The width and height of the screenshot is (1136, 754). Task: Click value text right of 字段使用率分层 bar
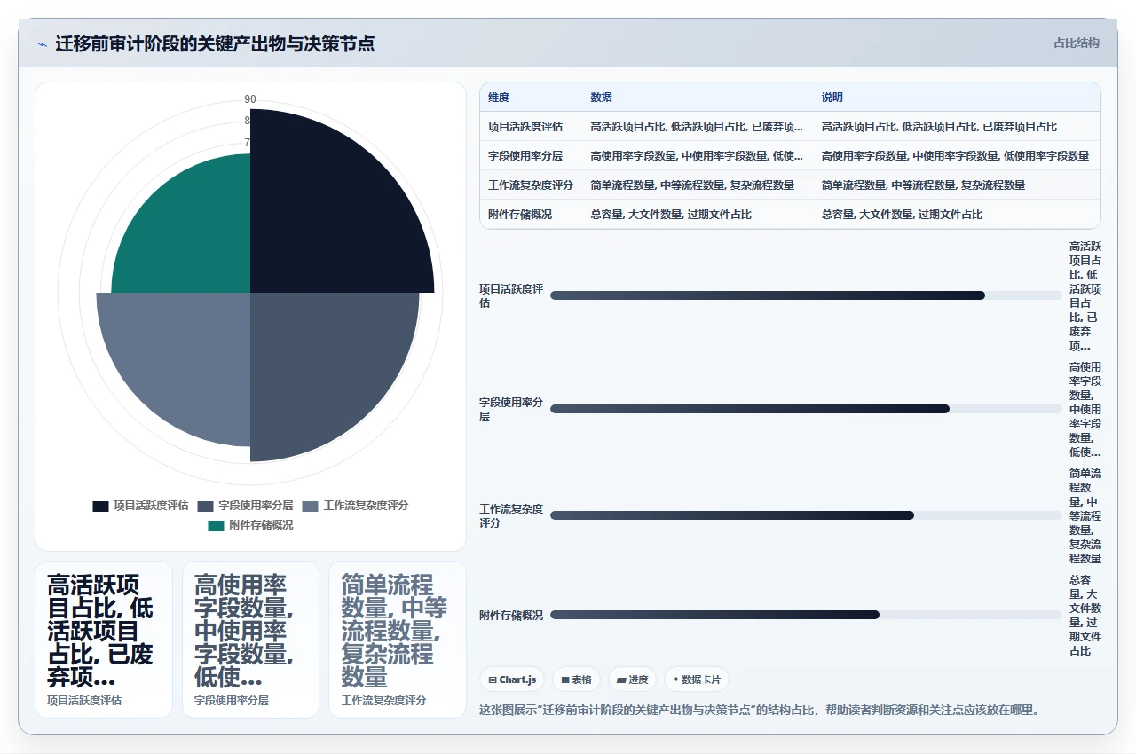(x=1085, y=409)
